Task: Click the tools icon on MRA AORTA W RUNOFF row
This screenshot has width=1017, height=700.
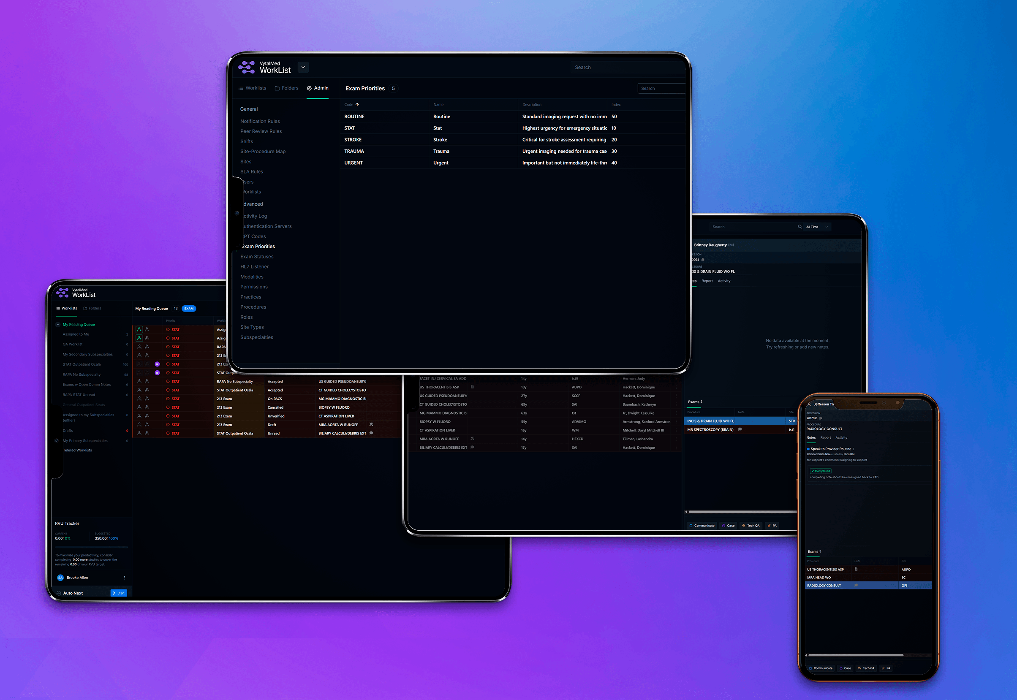Action: [371, 425]
